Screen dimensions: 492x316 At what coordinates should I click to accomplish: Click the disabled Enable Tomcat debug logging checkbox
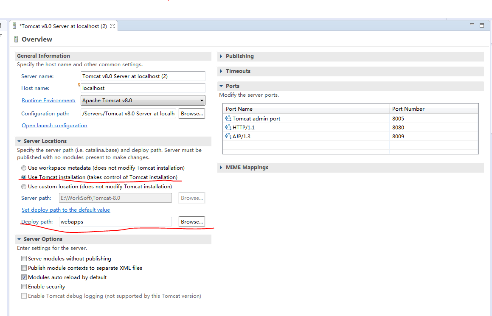coord(24,296)
